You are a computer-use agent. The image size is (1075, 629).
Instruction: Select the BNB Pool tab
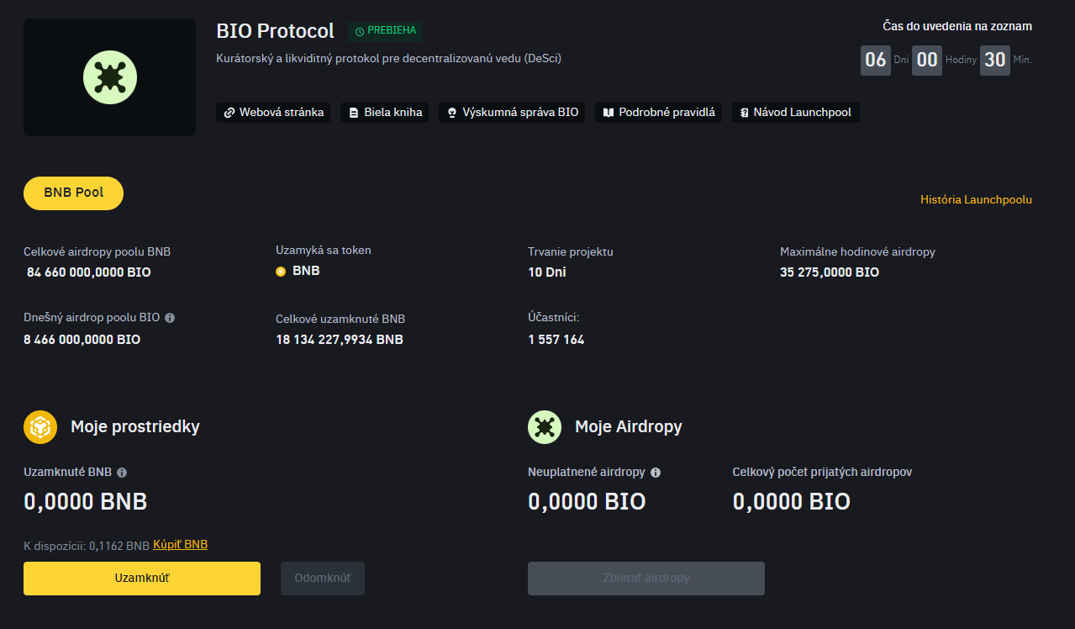pos(73,193)
